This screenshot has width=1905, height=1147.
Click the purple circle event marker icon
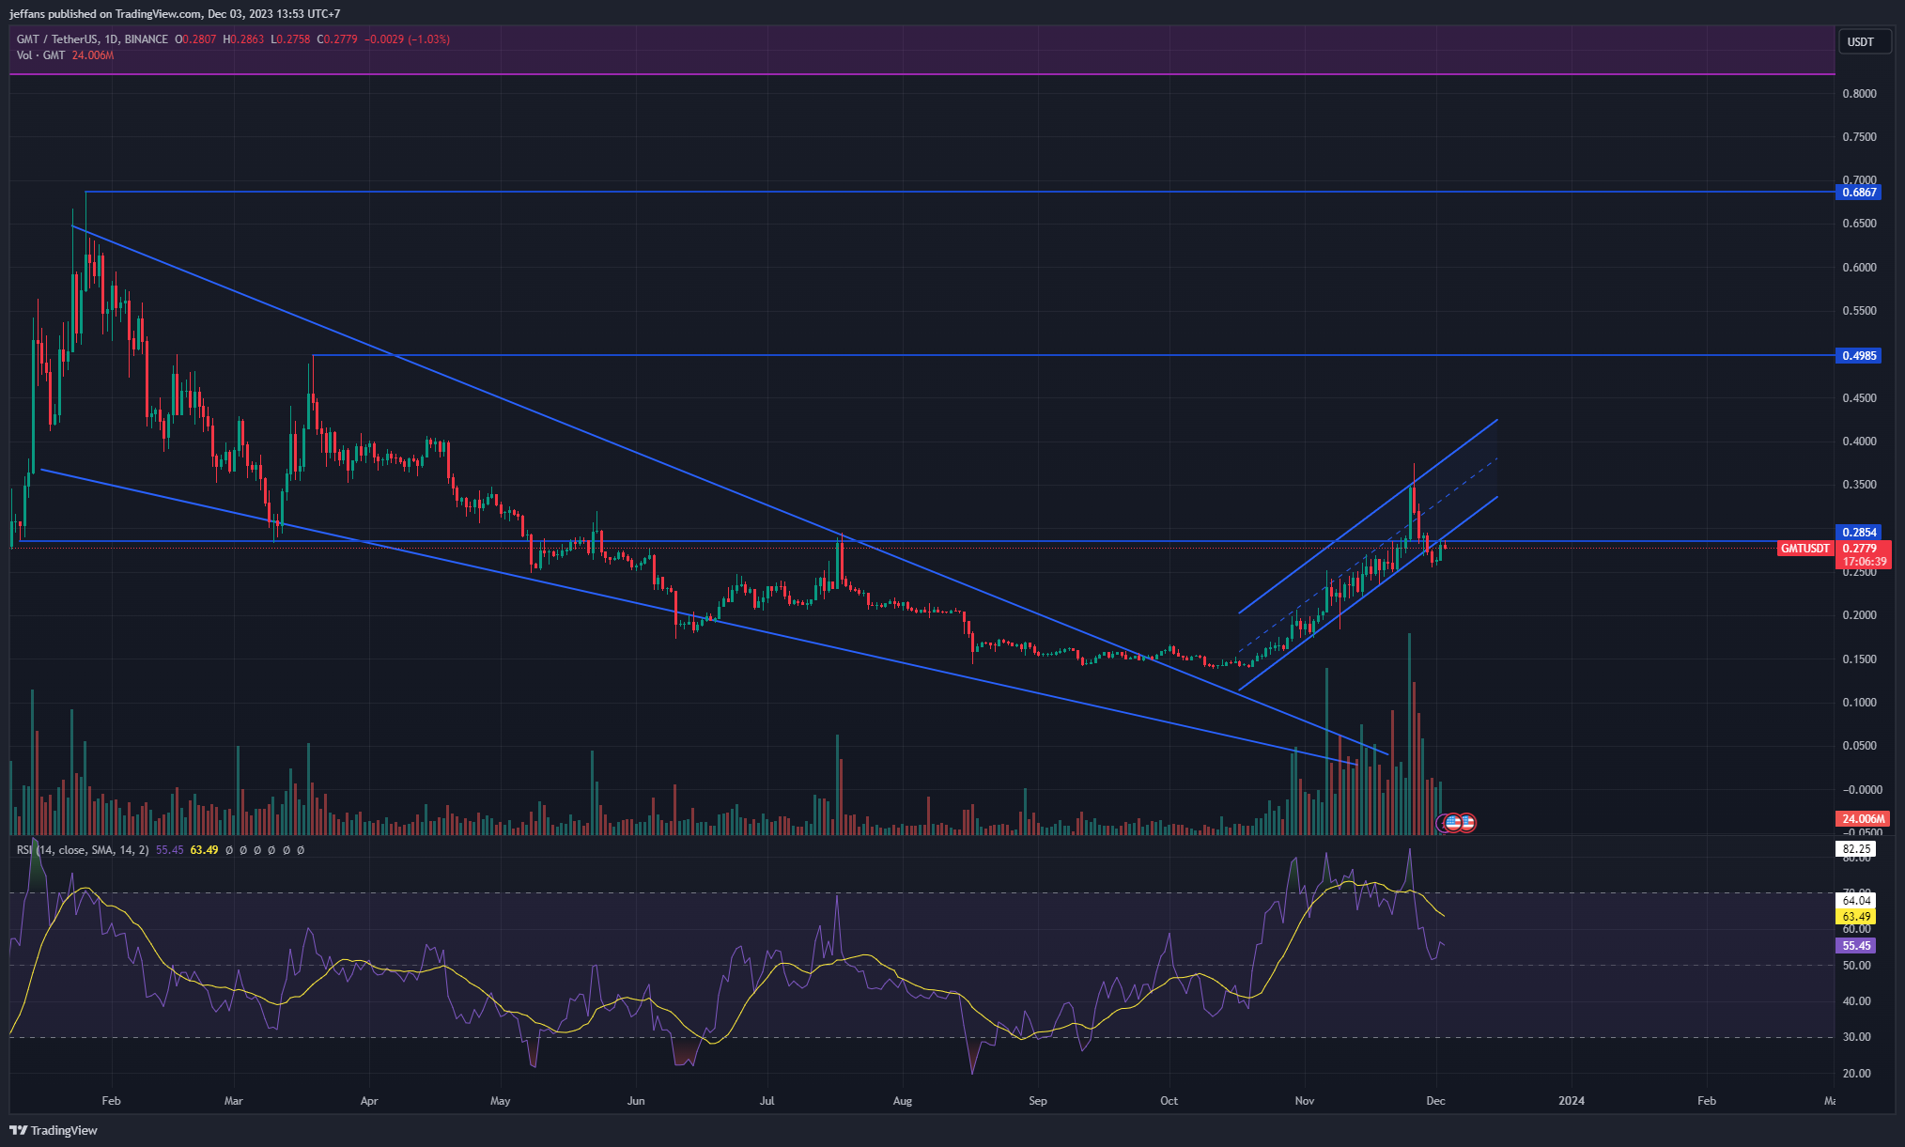1441,823
